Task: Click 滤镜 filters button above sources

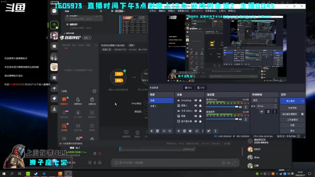Action: coord(201,88)
